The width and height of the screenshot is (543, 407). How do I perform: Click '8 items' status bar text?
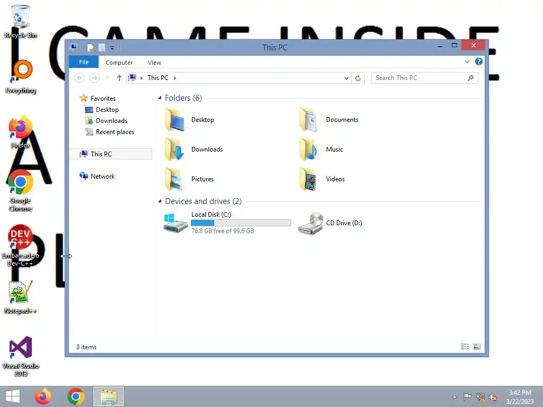click(x=86, y=347)
